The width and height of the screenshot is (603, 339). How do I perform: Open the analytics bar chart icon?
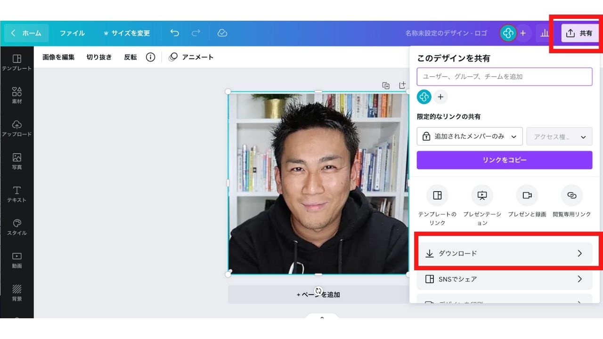pyautogui.click(x=545, y=33)
